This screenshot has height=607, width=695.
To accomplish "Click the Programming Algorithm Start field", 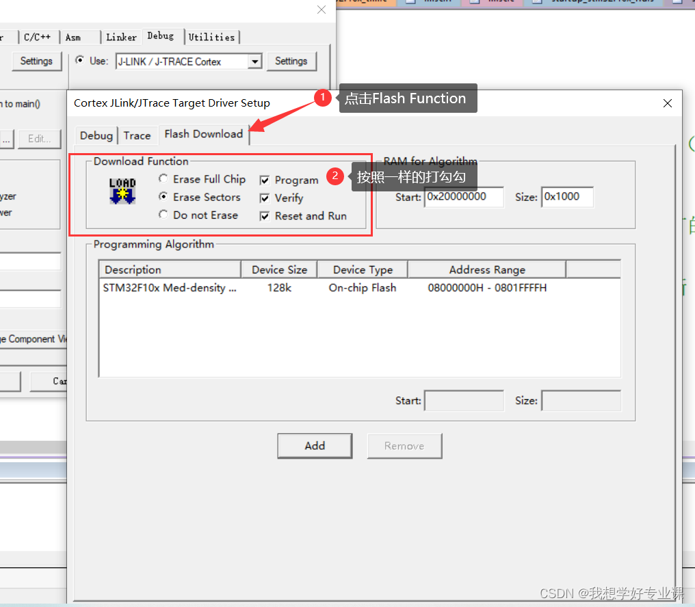I will (464, 401).
